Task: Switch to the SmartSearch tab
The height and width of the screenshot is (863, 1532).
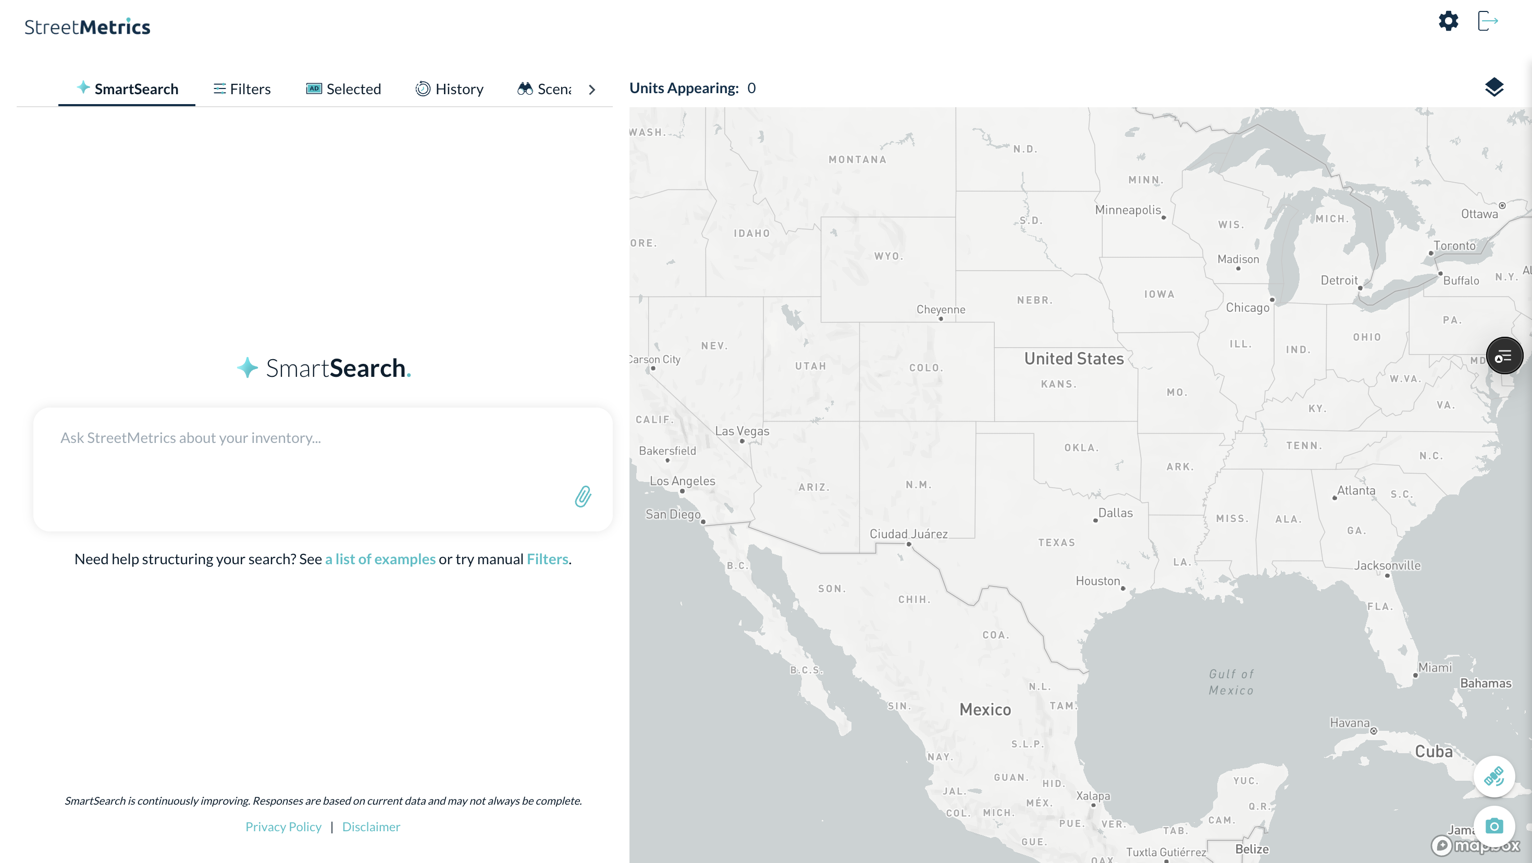Action: pos(127,89)
